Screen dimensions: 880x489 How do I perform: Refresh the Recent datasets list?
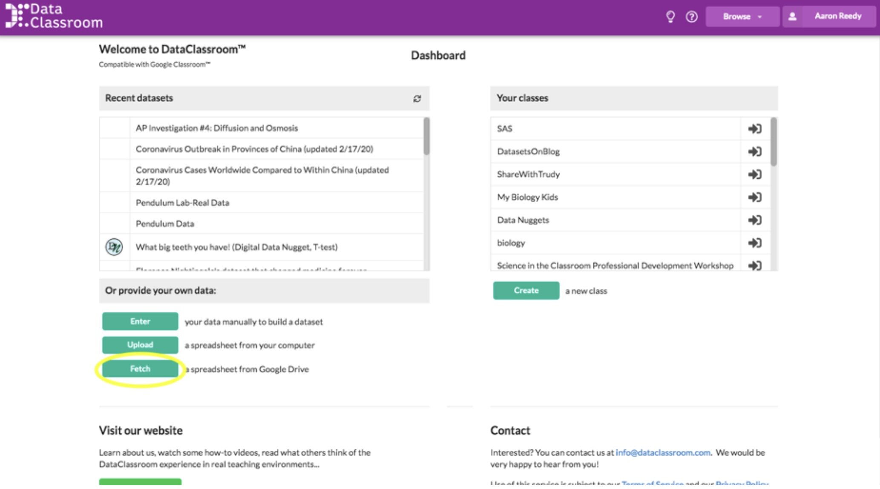(x=417, y=99)
